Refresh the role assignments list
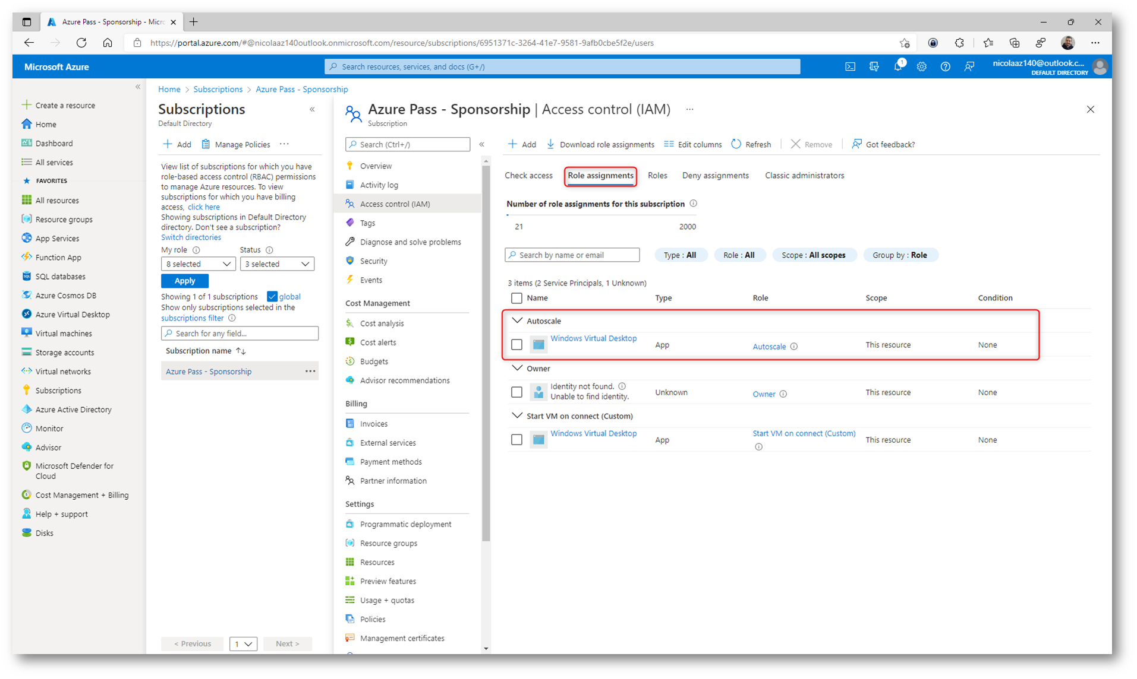This screenshot has width=1137, height=679. 751,144
